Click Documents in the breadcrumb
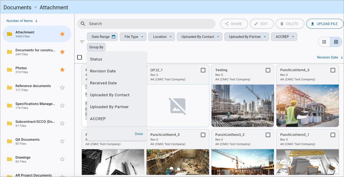Screen dimensions: 344x177 point(17,7)
